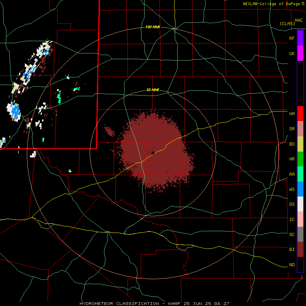Select the GC gray legend swatch
Viewport: 306px width, 306px height.
[x=300, y=234]
